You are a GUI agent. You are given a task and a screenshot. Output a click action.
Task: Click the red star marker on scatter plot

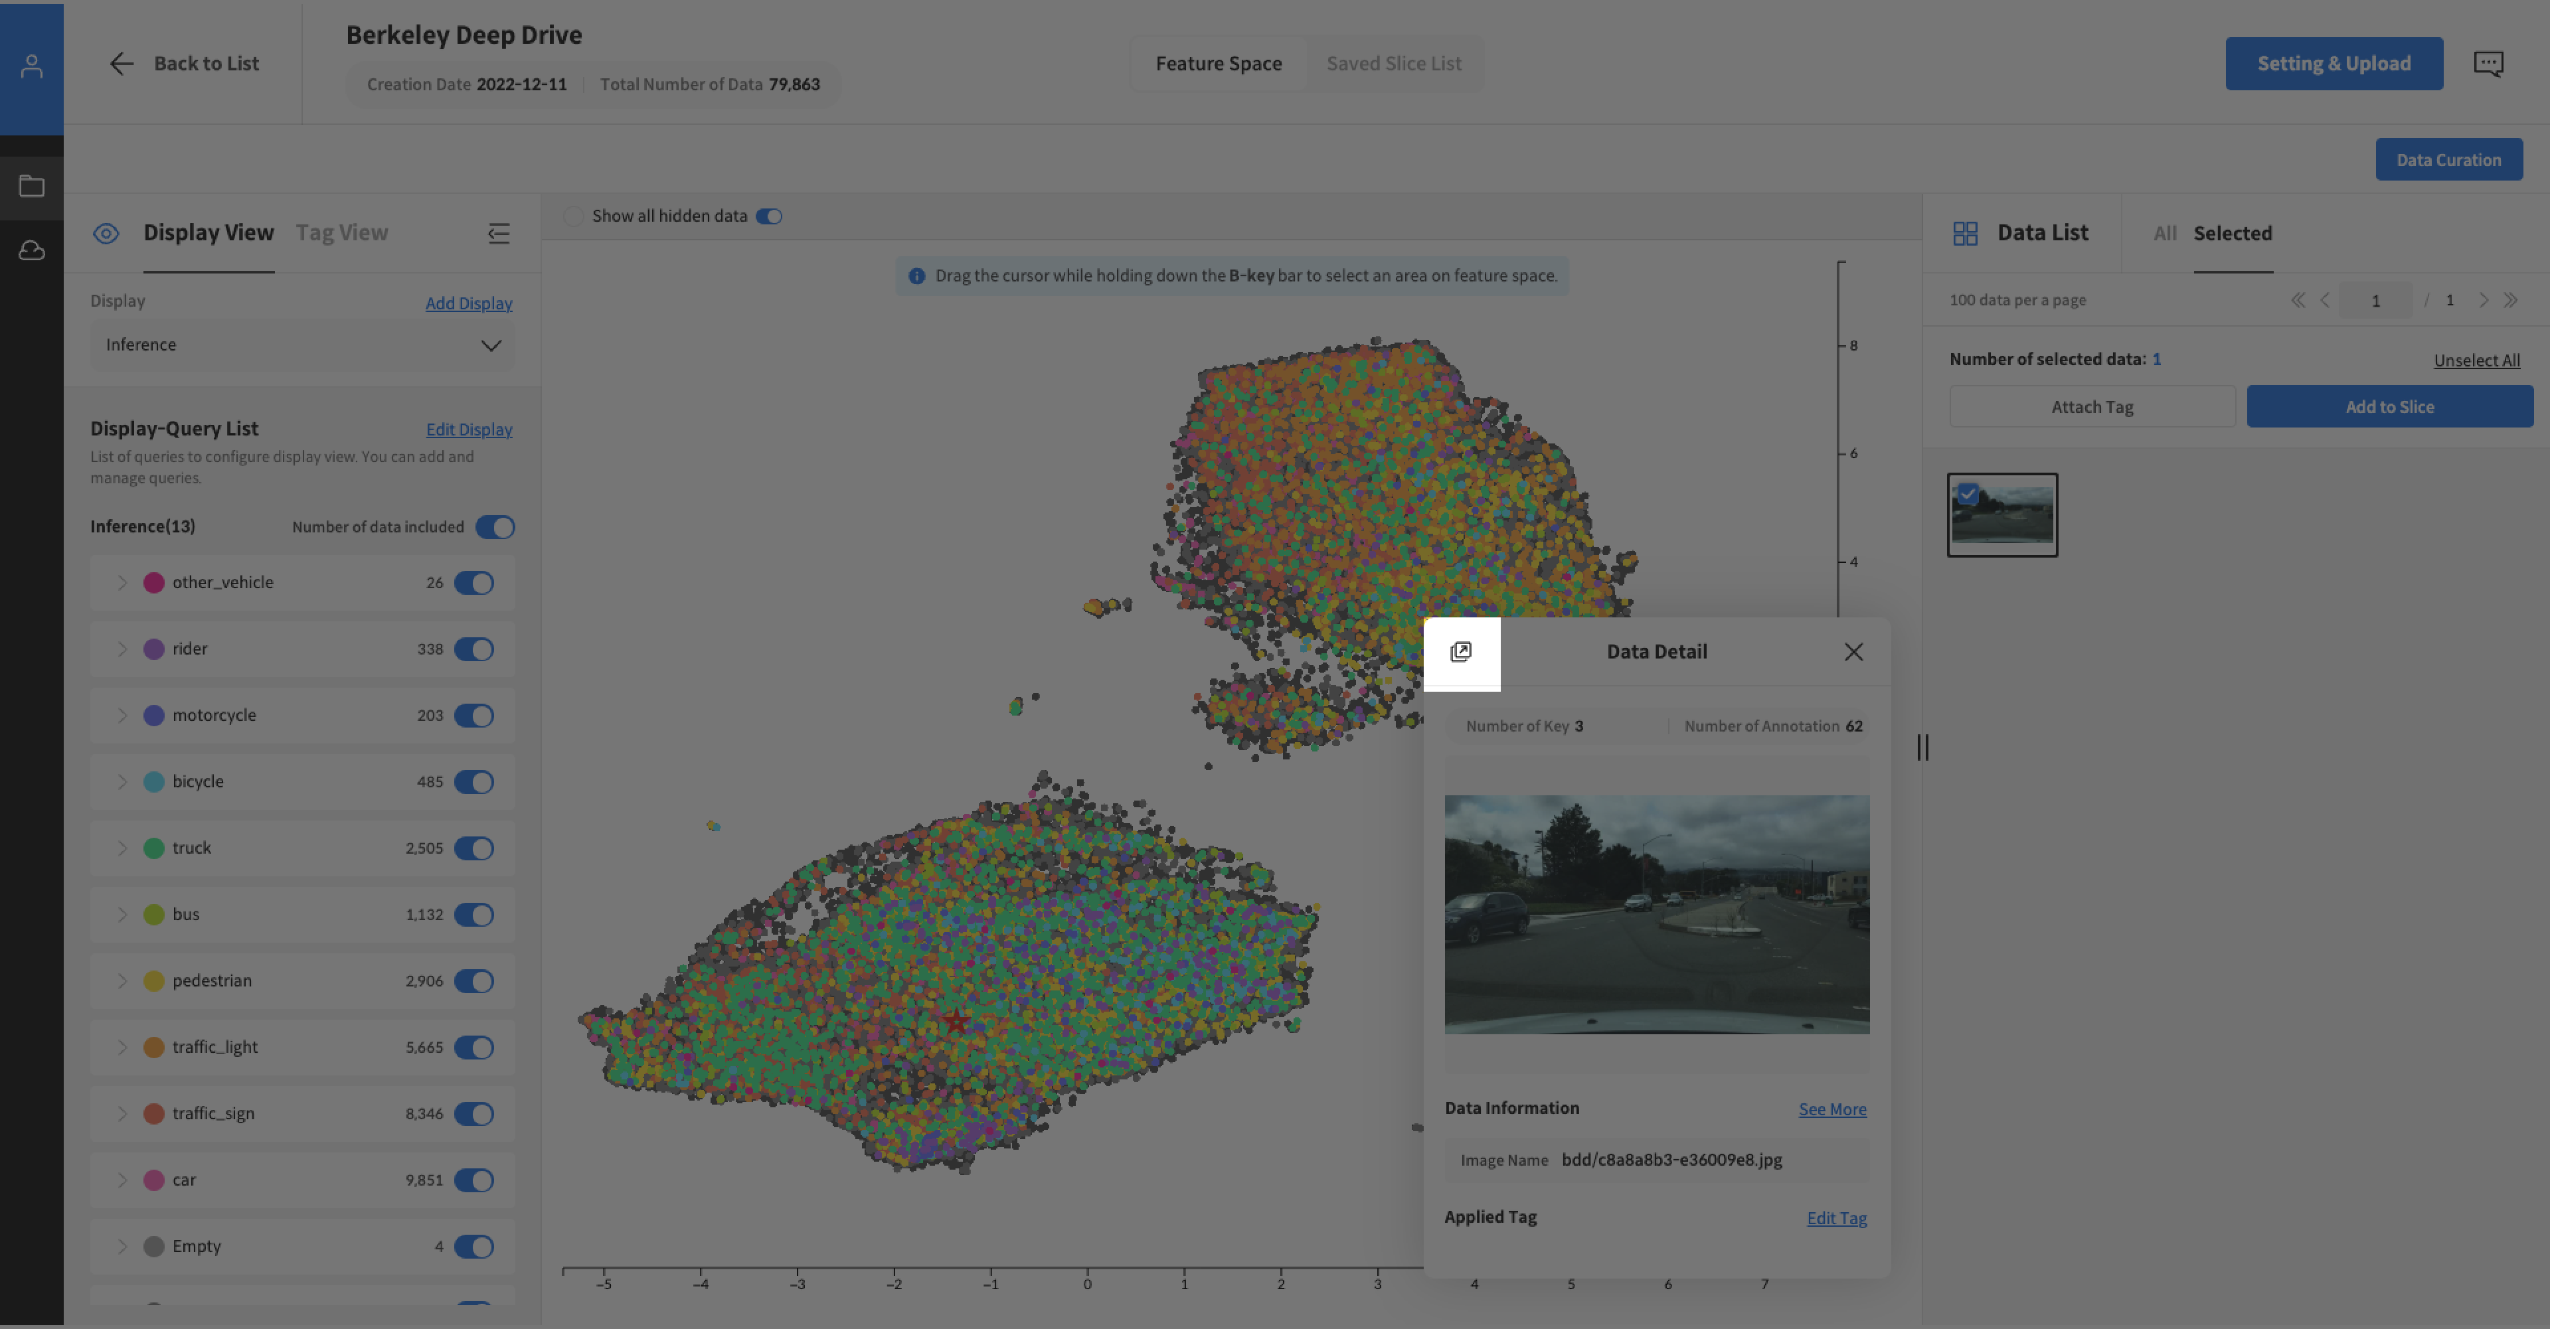tap(956, 1021)
